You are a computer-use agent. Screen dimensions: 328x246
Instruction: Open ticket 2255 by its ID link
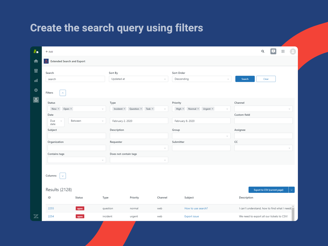(51, 208)
